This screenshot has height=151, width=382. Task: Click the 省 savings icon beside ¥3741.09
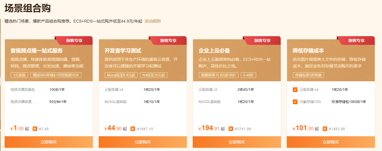231,129
